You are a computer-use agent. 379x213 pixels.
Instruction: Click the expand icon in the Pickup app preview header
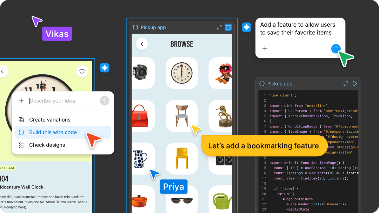coord(219,27)
